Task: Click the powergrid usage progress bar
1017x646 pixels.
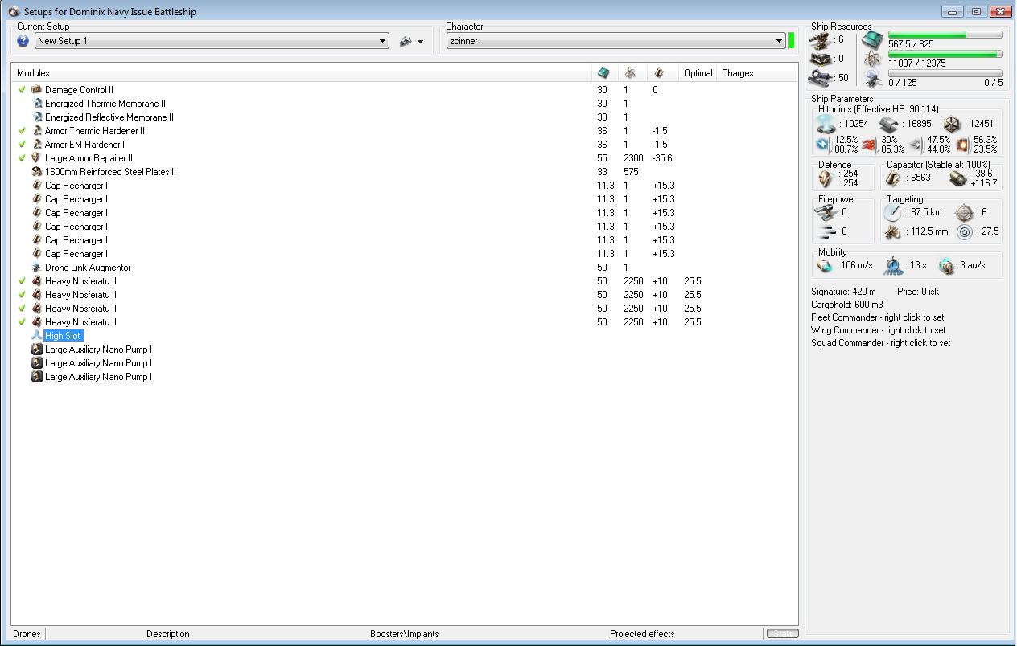Action: click(x=945, y=55)
